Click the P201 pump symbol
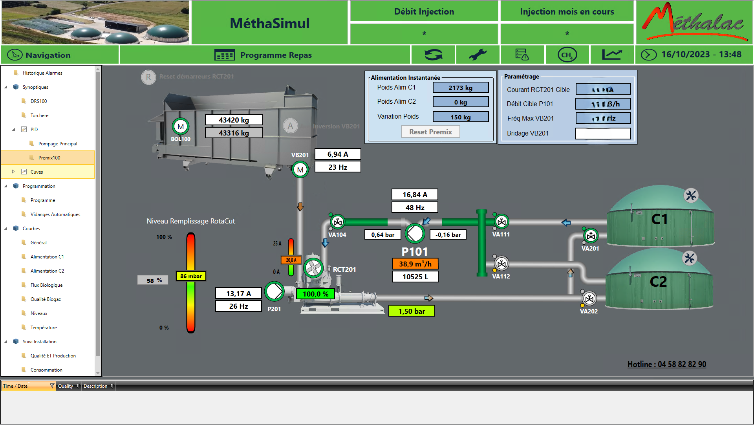This screenshot has height=425, width=754. 274,291
